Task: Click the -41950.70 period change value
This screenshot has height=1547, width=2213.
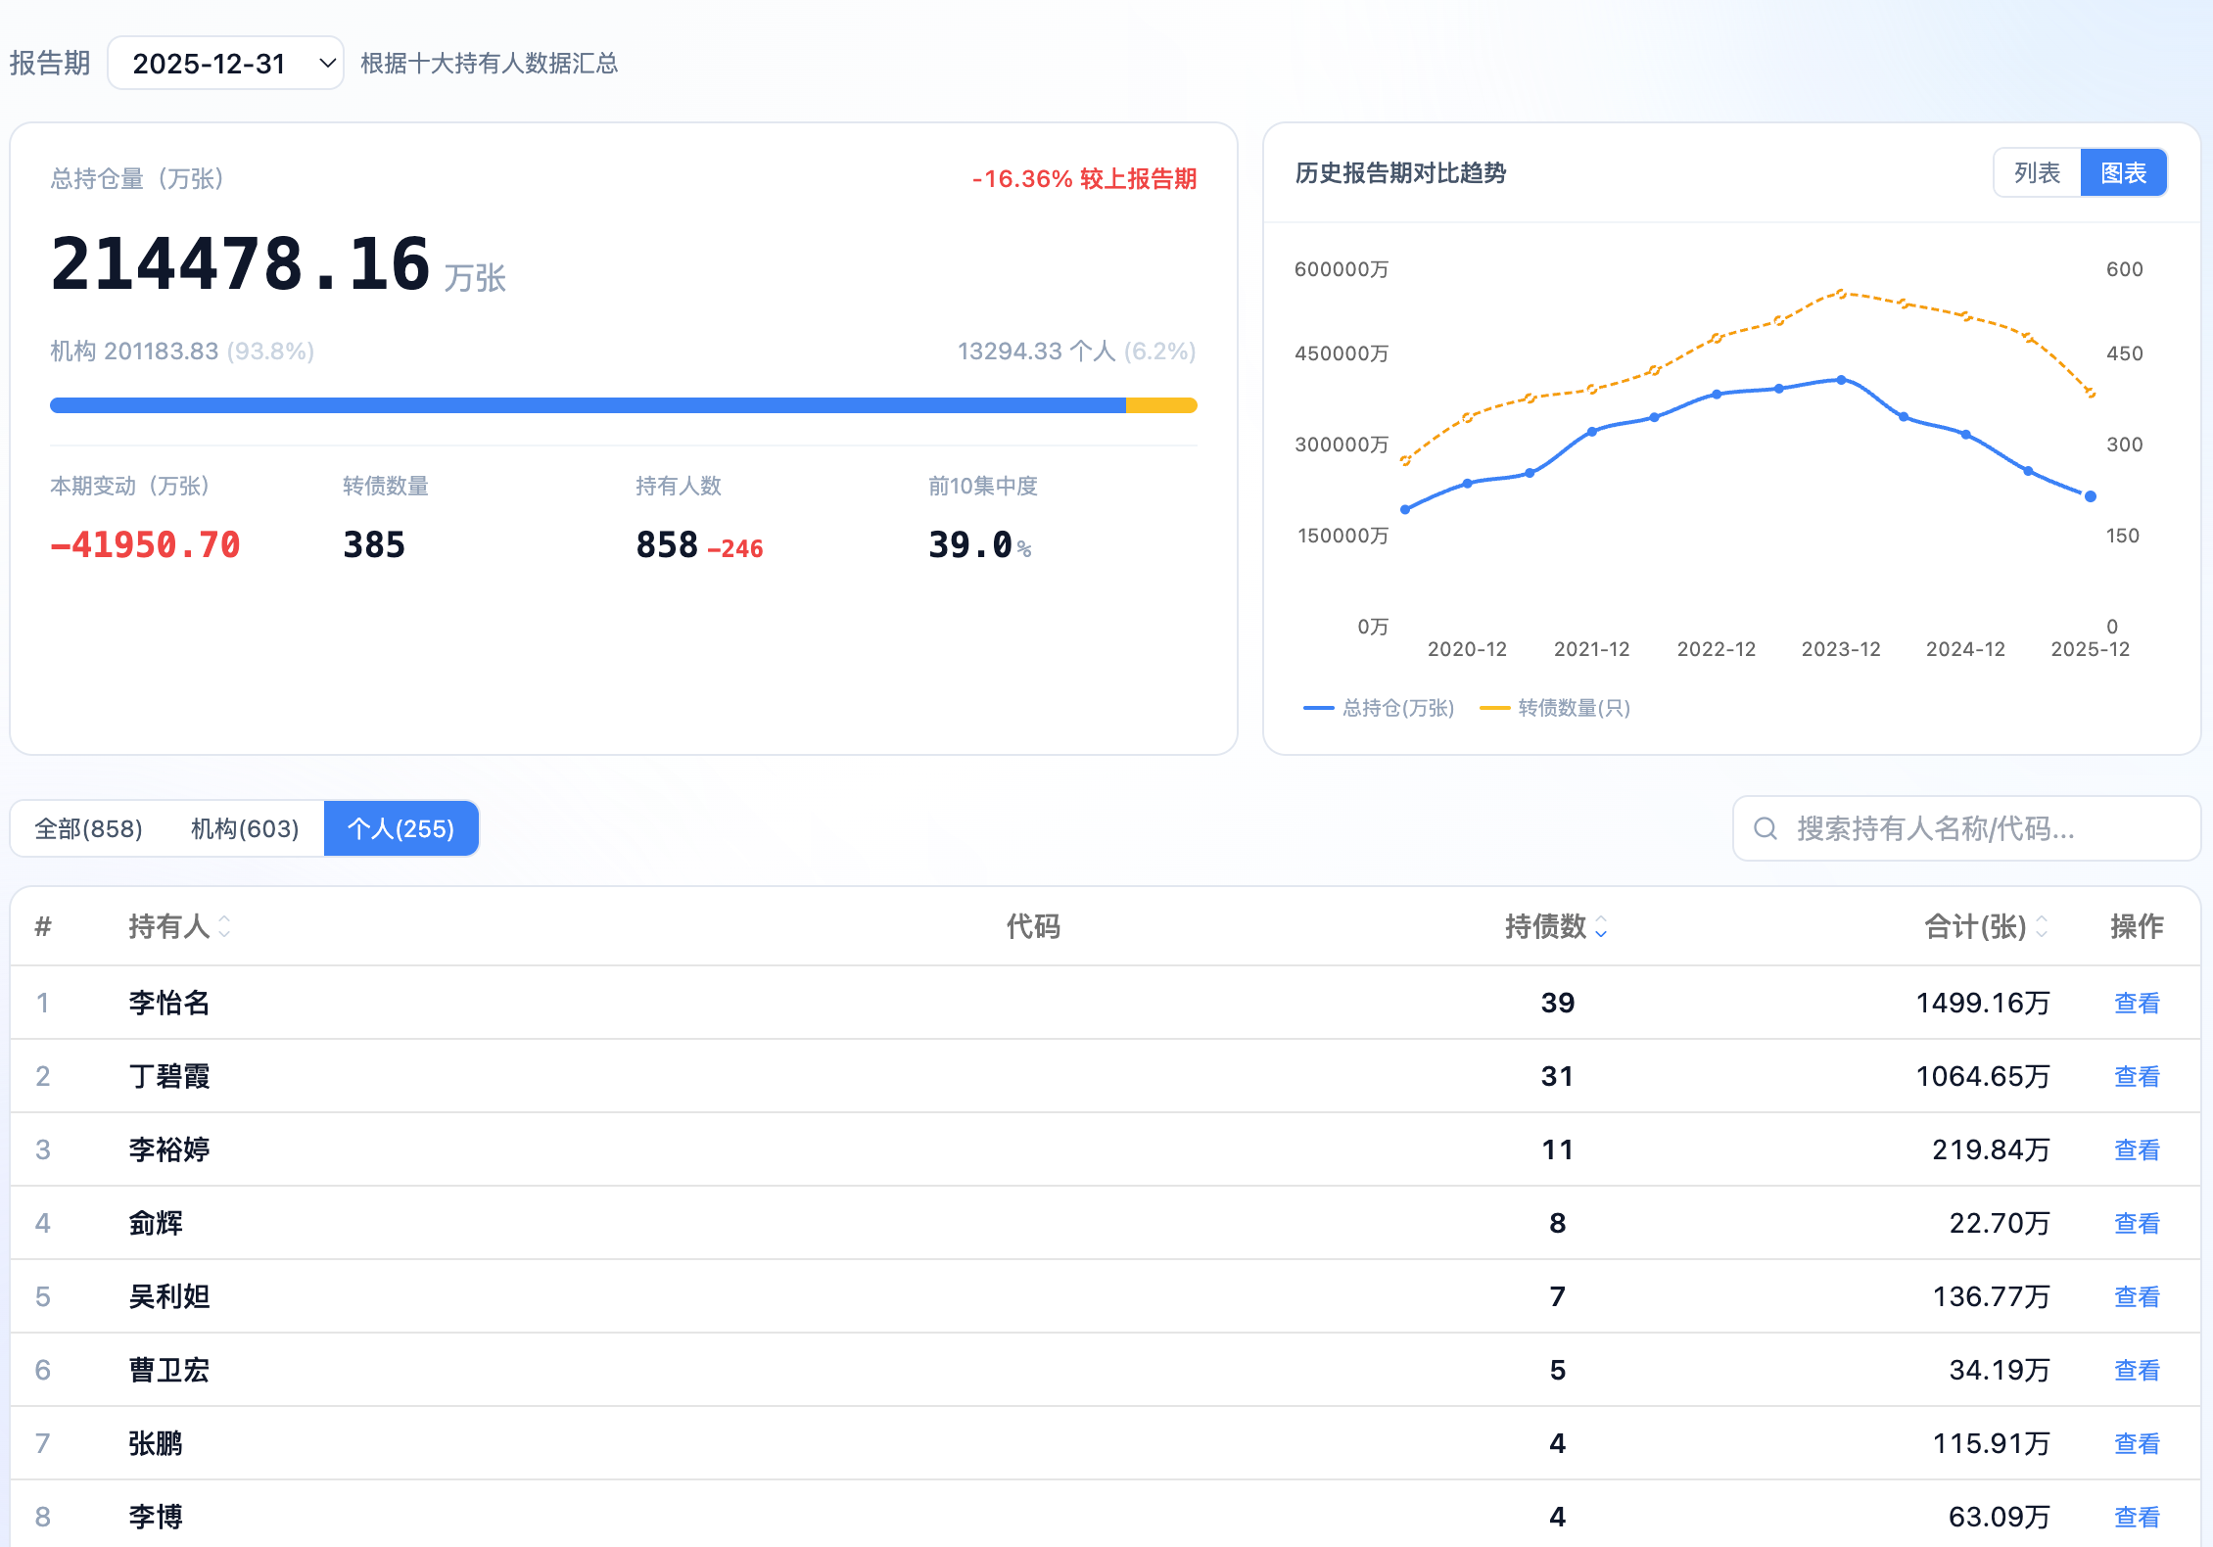Action: (x=145, y=545)
